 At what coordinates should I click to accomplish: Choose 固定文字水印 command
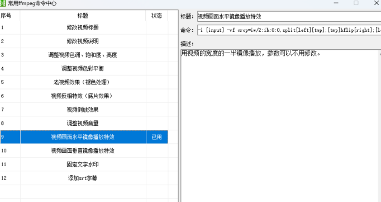click(x=84, y=165)
